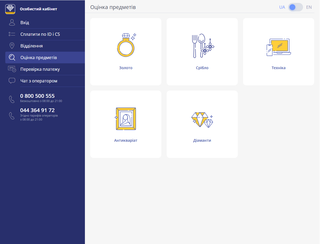The width and height of the screenshot is (320, 244).
Task: Click the chat bubble icon in sidebar
Action: (12, 81)
